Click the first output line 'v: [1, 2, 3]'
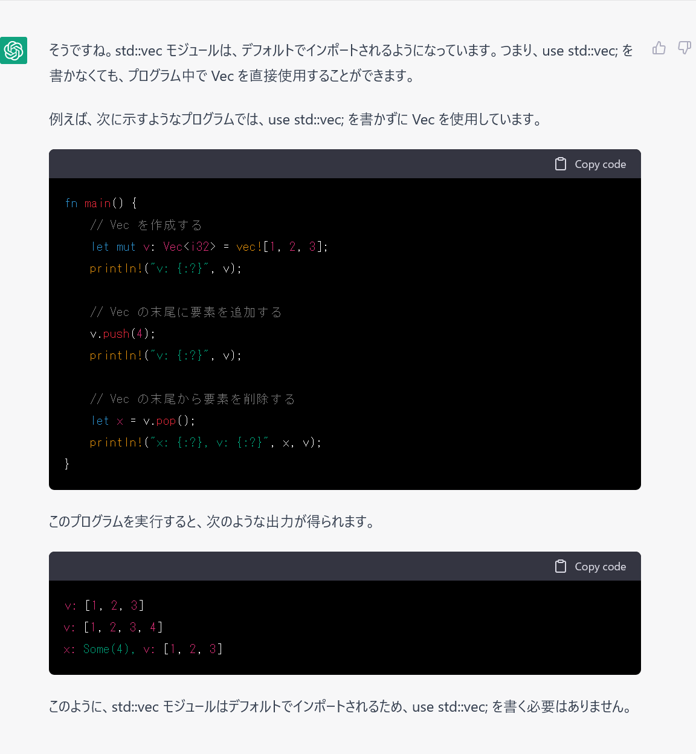696x754 pixels. [104, 605]
